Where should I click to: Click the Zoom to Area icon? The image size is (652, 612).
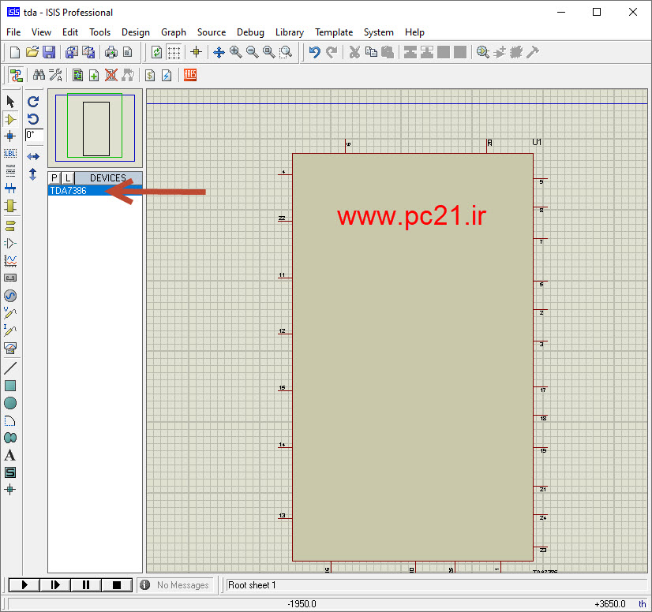tap(286, 52)
